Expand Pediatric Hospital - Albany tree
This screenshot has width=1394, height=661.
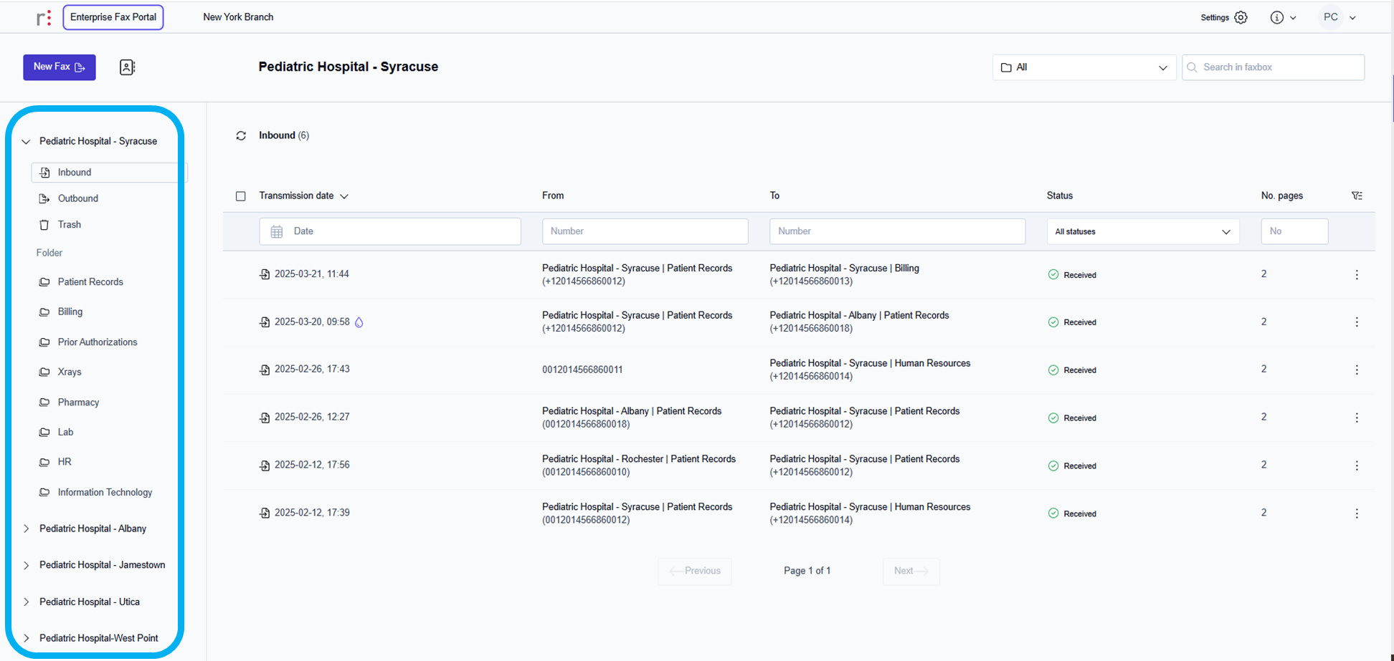pyautogui.click(x=27, y=529)
